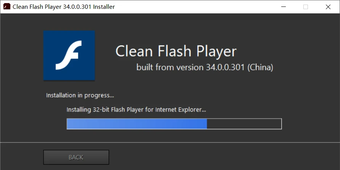Click the Internet Explorer words in status
The height and width of the screenshot is (170, 340).
(x=180, y=110)
